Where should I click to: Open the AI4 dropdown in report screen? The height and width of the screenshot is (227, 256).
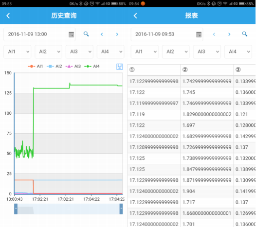[238, 52]
